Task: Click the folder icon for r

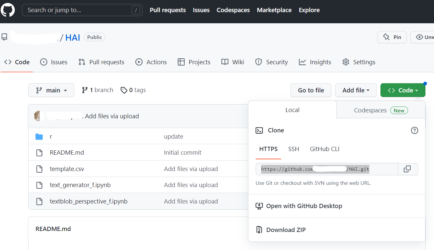Action: point(39,136)
